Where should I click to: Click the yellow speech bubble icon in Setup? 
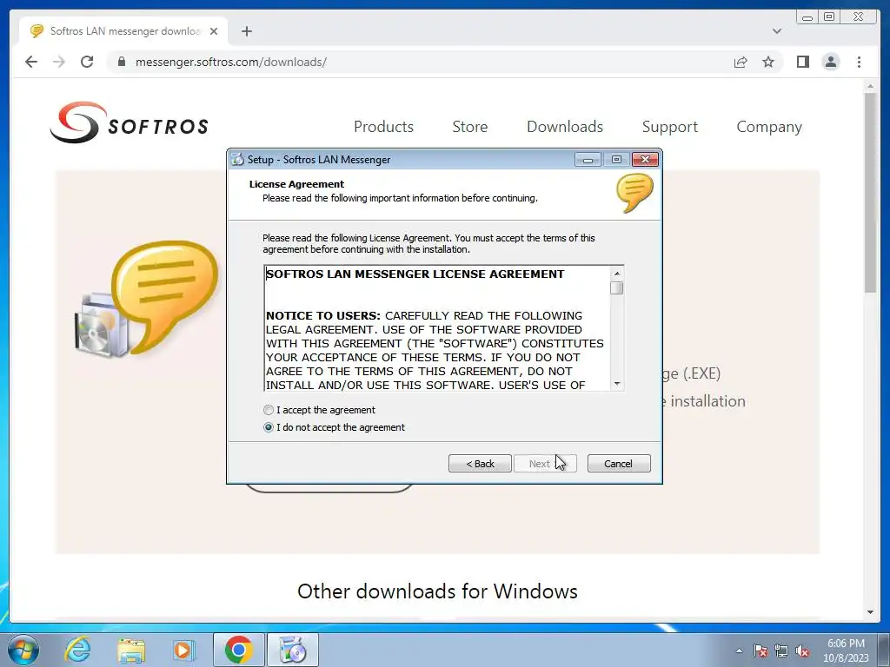[x=634, y=194]
